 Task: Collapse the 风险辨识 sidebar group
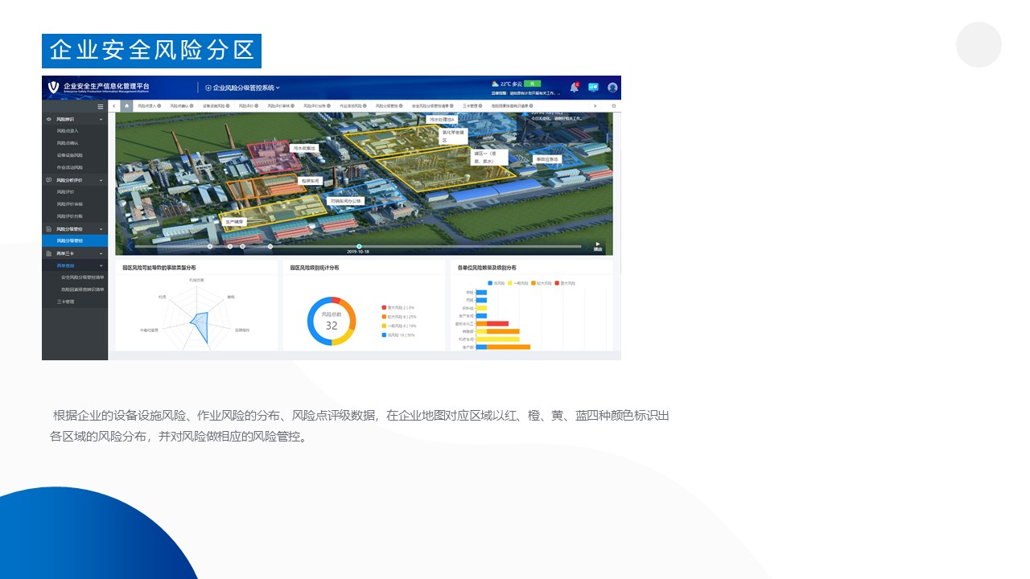pyautogui.click(x=101, y=119)
